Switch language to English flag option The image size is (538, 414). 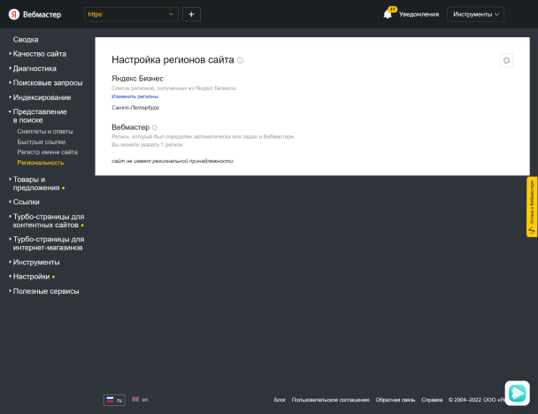point(140,400)
